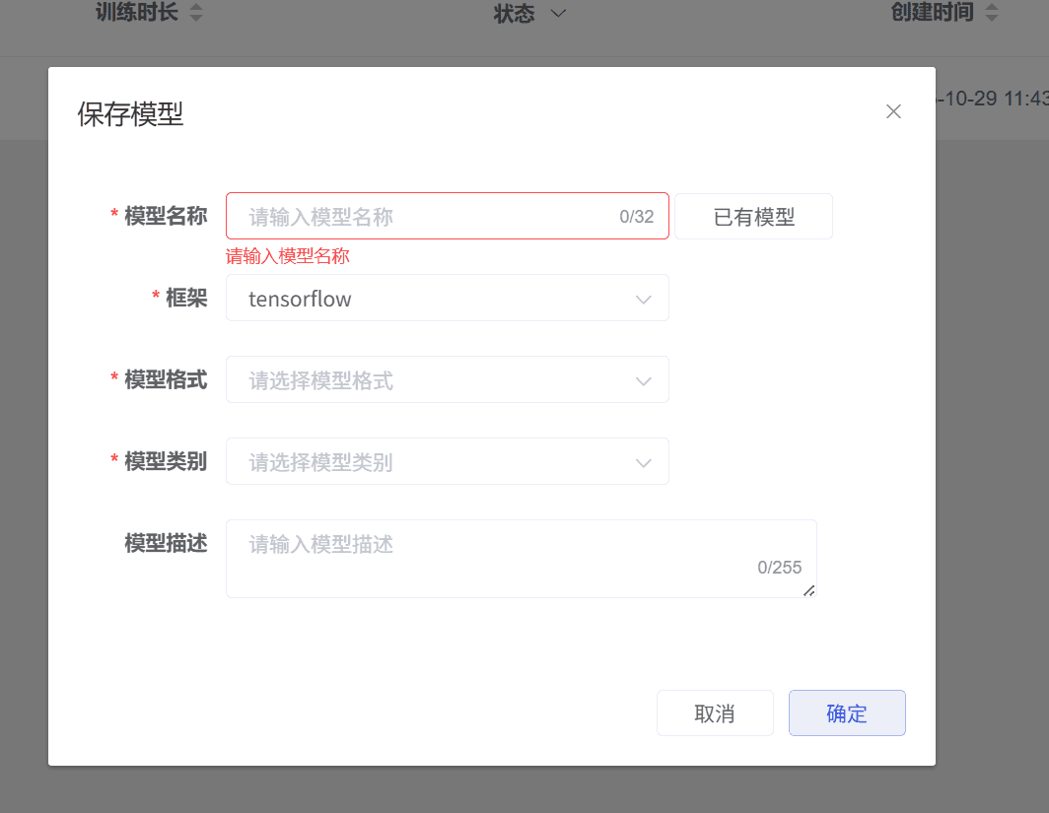Click the chevron arrow in 模型类别 field

click(644, 462)
